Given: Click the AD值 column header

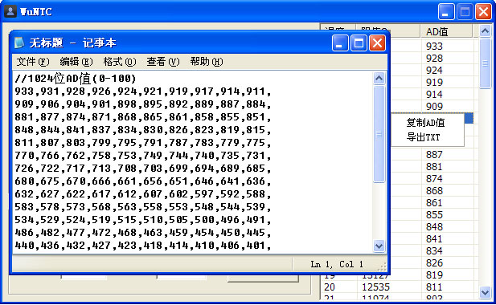Looking at the screenshot, I should tap(446, 31).
